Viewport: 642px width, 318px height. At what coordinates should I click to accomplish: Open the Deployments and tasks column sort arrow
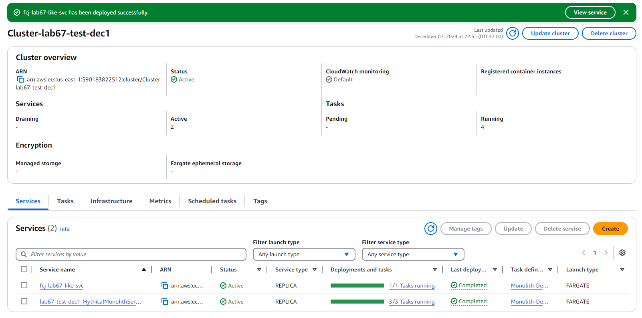(x=435, y=269)
